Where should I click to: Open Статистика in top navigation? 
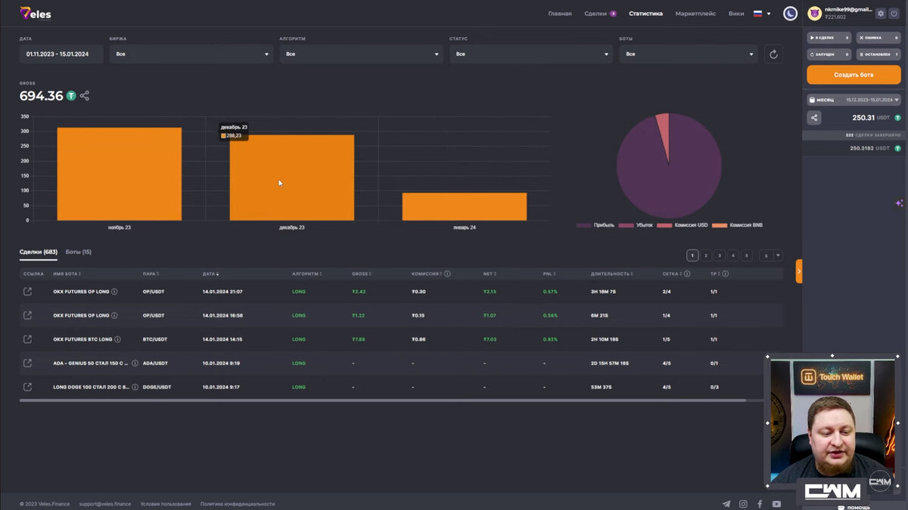pos(645,14)
